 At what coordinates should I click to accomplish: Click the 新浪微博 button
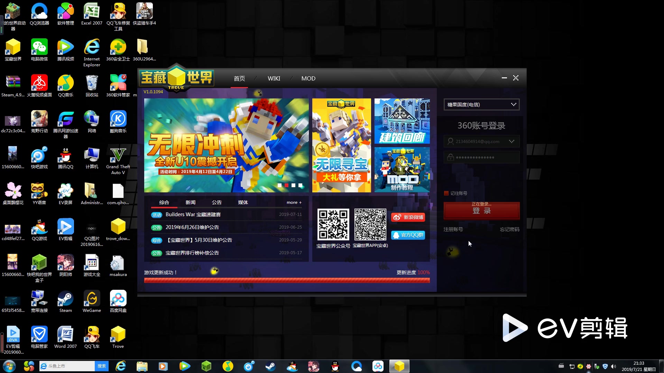pos(408,217)
